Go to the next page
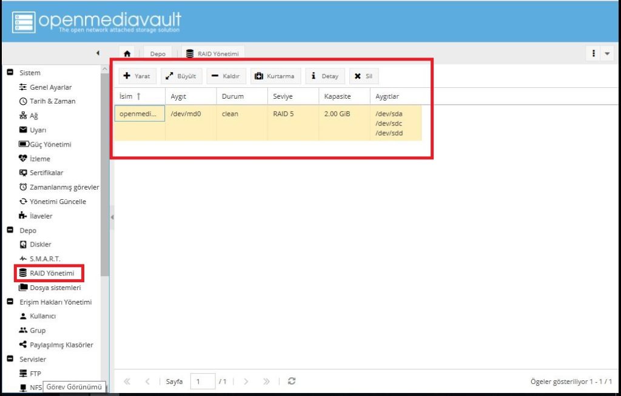Image resolution: width=621 pixels, height=396 pixels. click(246, 381)
